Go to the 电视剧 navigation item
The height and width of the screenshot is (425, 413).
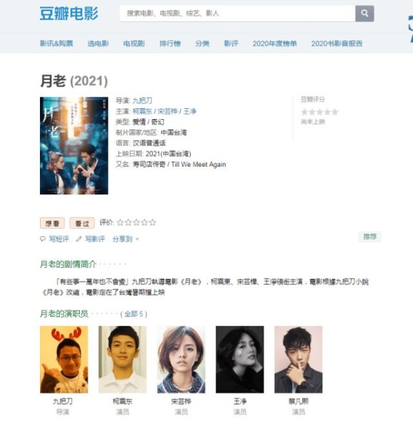[x=134, y=43]
